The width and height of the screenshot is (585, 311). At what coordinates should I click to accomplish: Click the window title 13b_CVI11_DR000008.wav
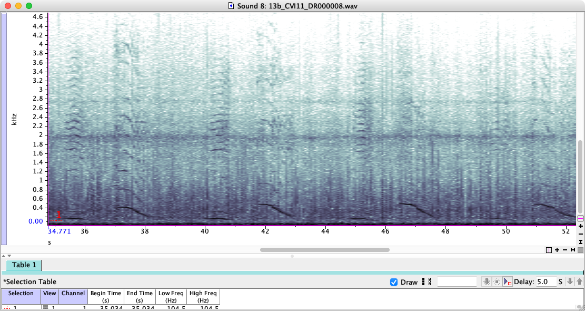(298, 6)
